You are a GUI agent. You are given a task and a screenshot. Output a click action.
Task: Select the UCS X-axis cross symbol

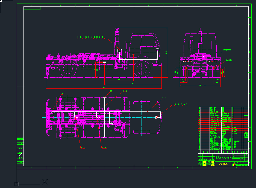point(45,181)
